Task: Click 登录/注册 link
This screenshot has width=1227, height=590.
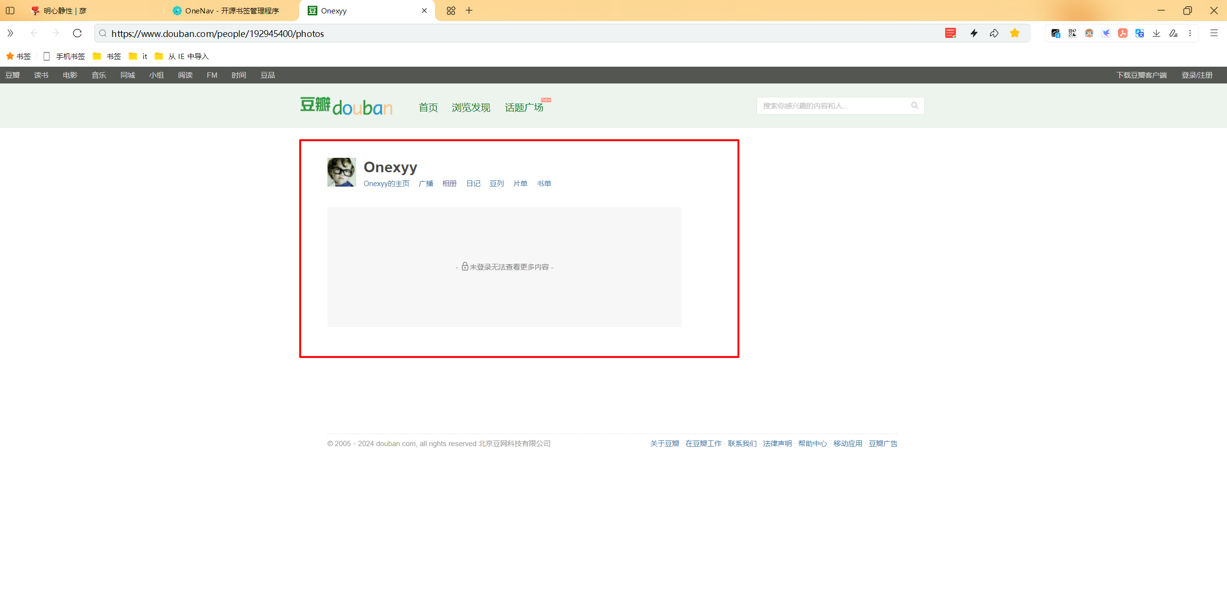Action: pos(1197,75)
